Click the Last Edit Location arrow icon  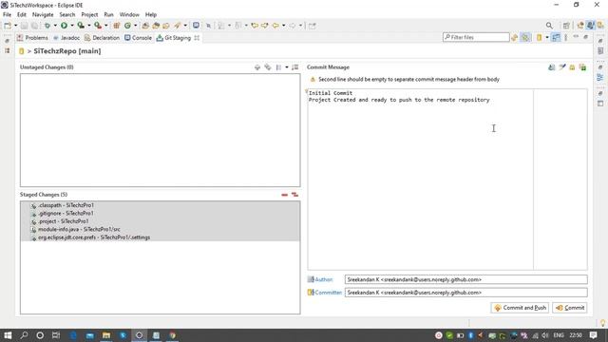click(x=255, y=26)
